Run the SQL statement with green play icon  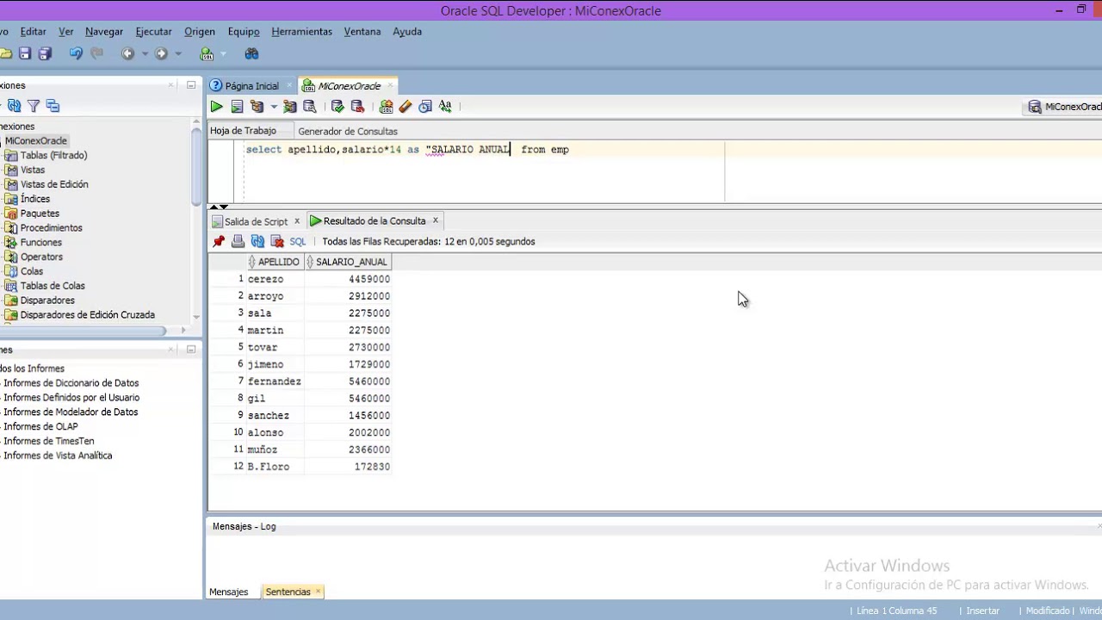(216, 107)
